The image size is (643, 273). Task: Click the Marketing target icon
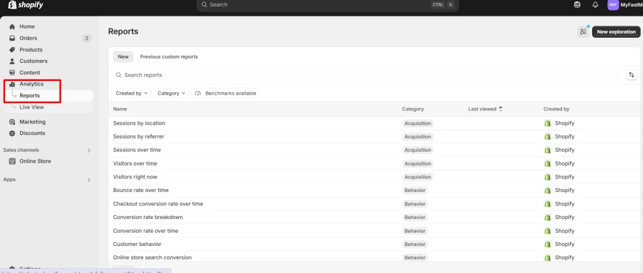13,122
